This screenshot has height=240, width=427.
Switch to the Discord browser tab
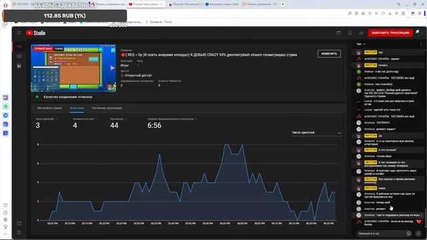coord(185,5)
